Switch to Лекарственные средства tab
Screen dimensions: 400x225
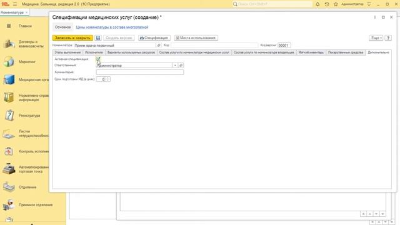pos(346,52)
